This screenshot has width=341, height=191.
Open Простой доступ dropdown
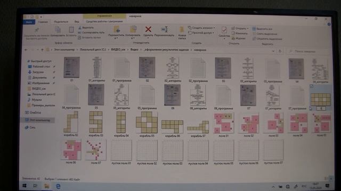[x=201, y=33]
